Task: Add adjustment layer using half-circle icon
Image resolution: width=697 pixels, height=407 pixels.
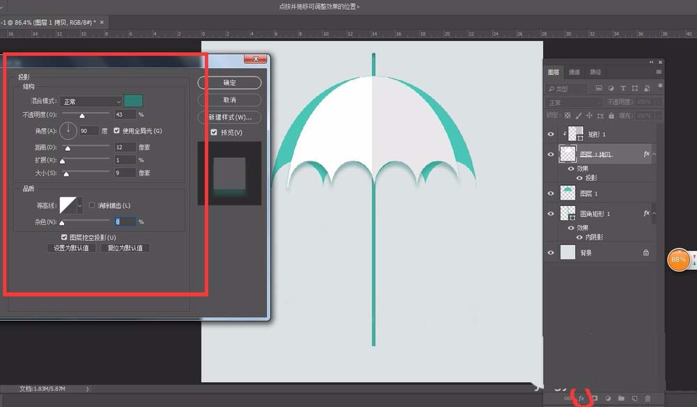Action: point(608,399)
